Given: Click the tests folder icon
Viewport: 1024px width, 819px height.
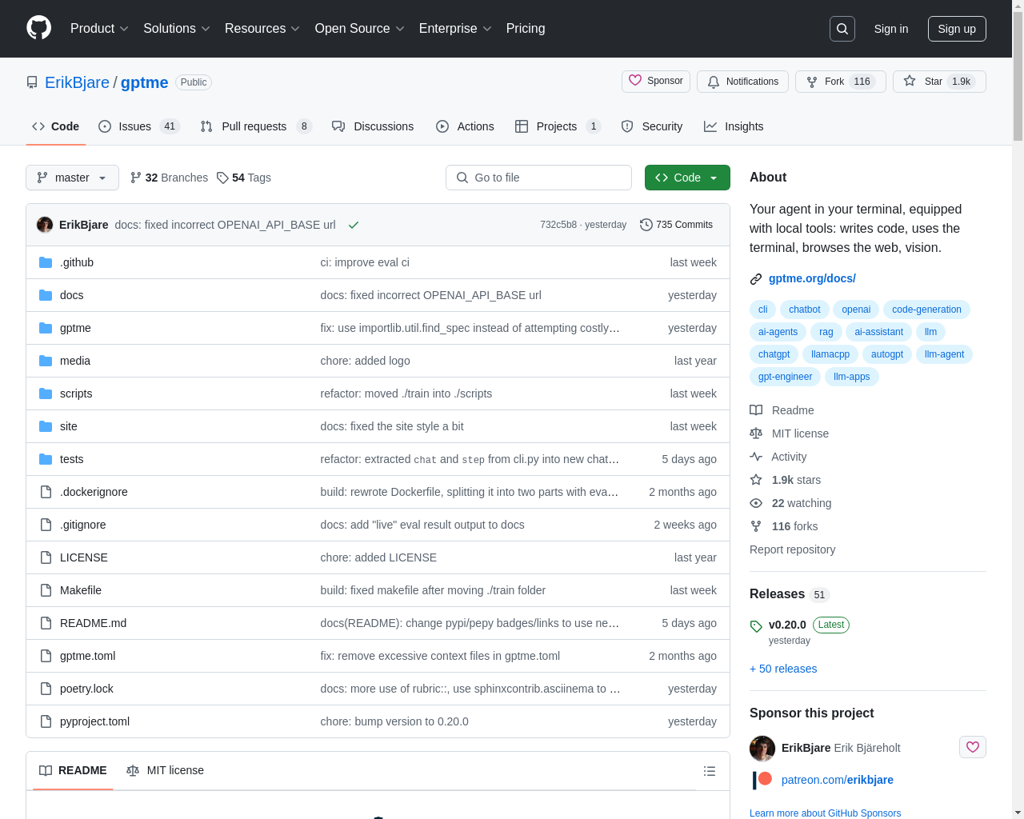Looking at the screenshot, I should coord(46,459).
